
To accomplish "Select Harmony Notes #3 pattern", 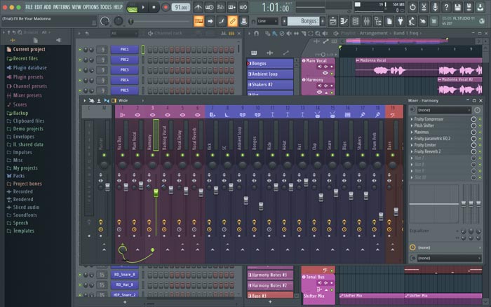I will tap(270, 275).
